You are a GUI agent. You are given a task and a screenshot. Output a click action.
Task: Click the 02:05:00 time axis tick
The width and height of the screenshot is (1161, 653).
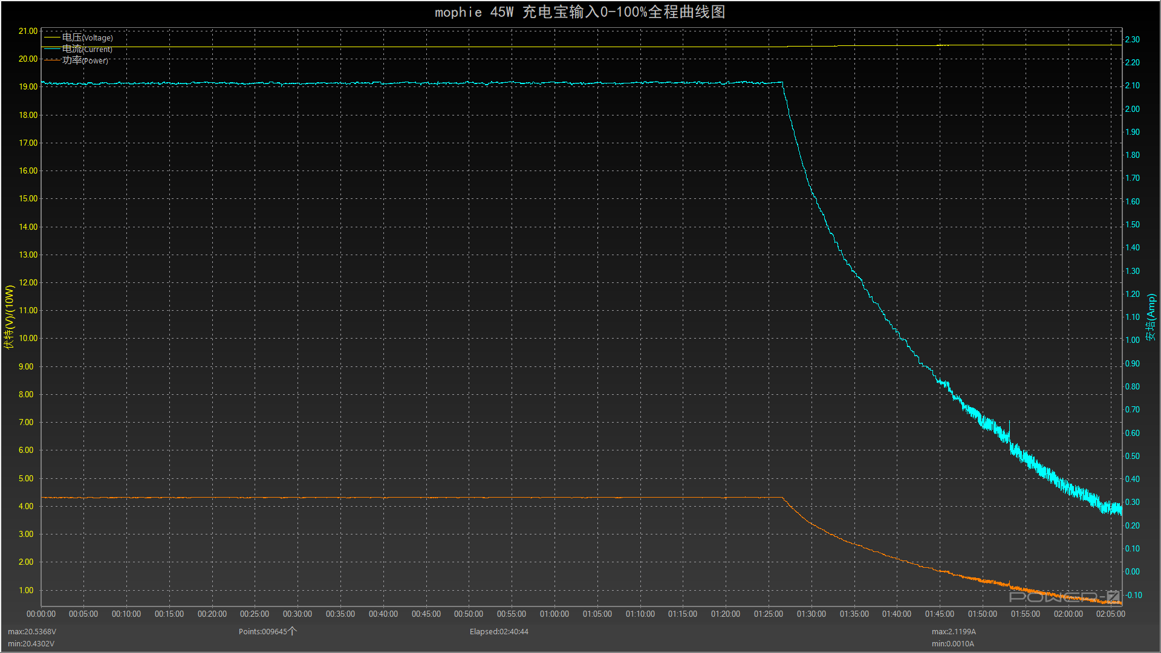1111,614
